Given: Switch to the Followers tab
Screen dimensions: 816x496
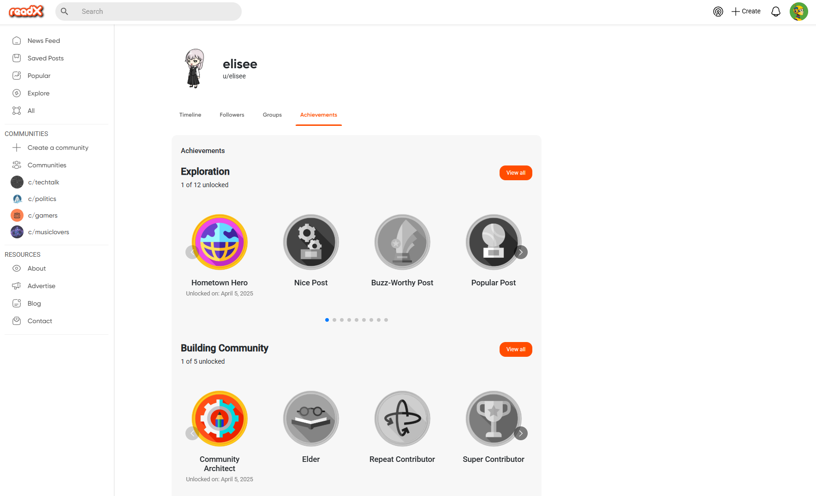Looking at the screenshot, I should click(x=232, y=115).
